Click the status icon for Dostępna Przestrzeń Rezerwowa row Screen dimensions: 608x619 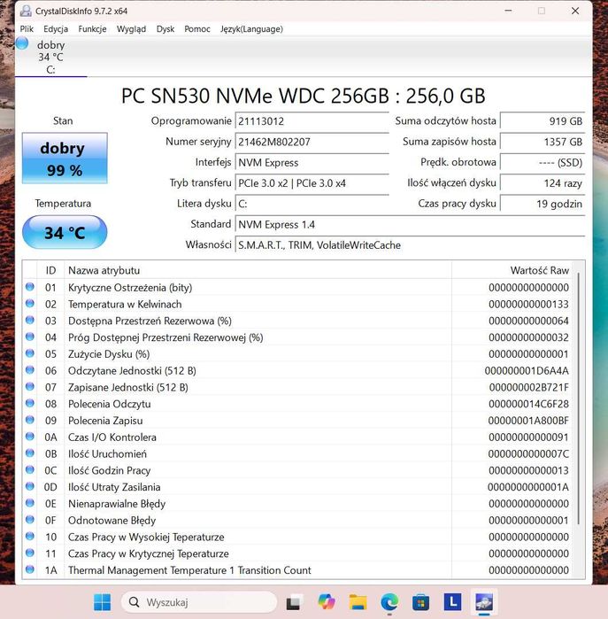point(30,321)
